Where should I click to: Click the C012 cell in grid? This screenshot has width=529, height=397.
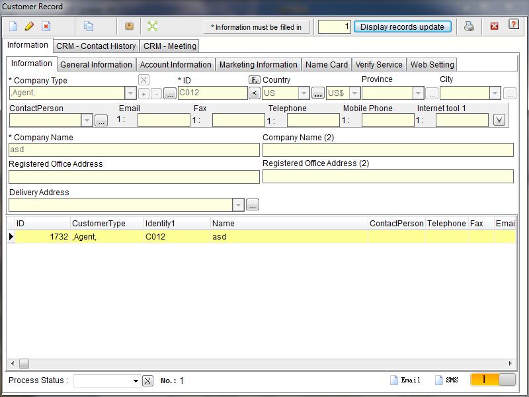177,237
